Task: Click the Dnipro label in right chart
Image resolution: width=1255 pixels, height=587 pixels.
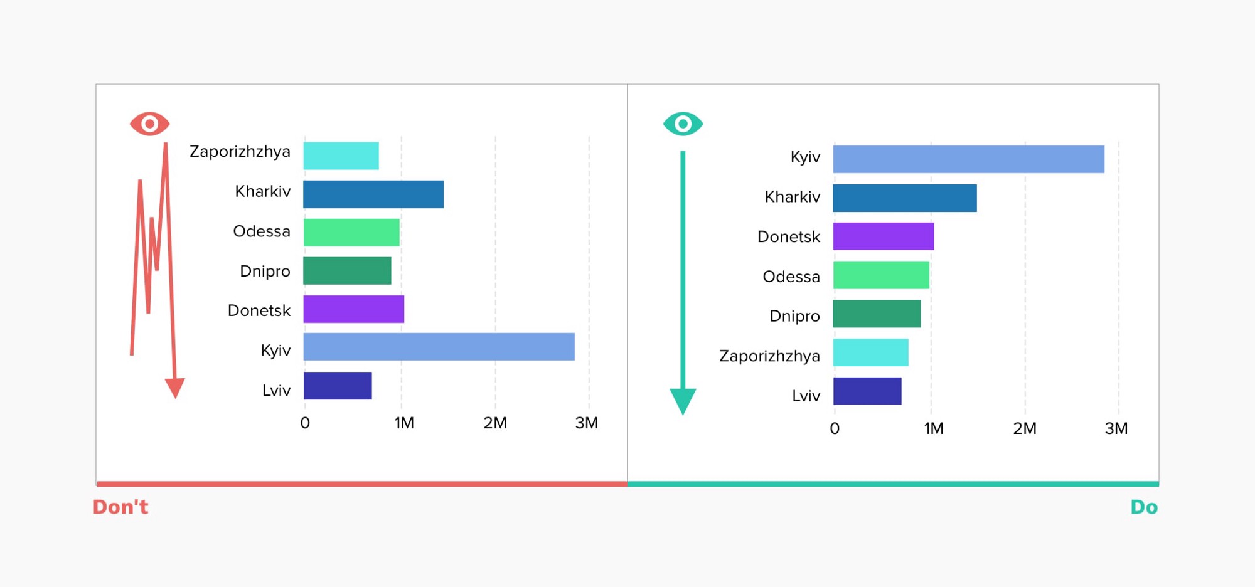Action: coord(794,316)
